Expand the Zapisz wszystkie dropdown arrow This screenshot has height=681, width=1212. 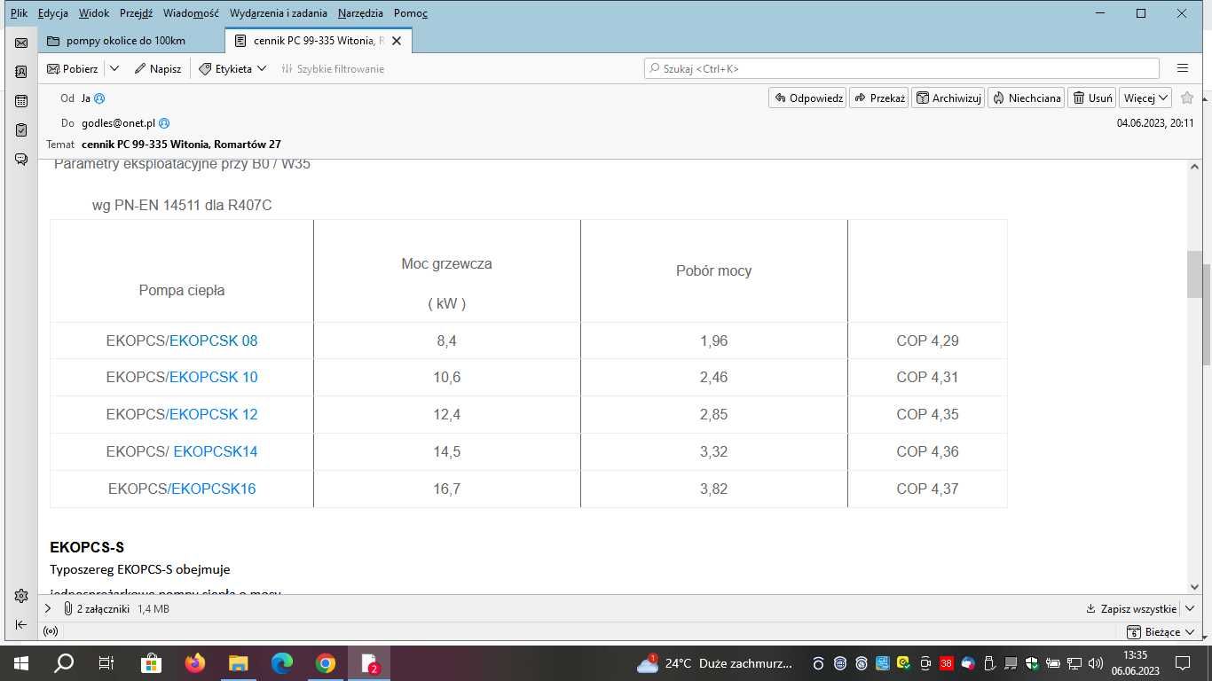tap(1188, 609)
